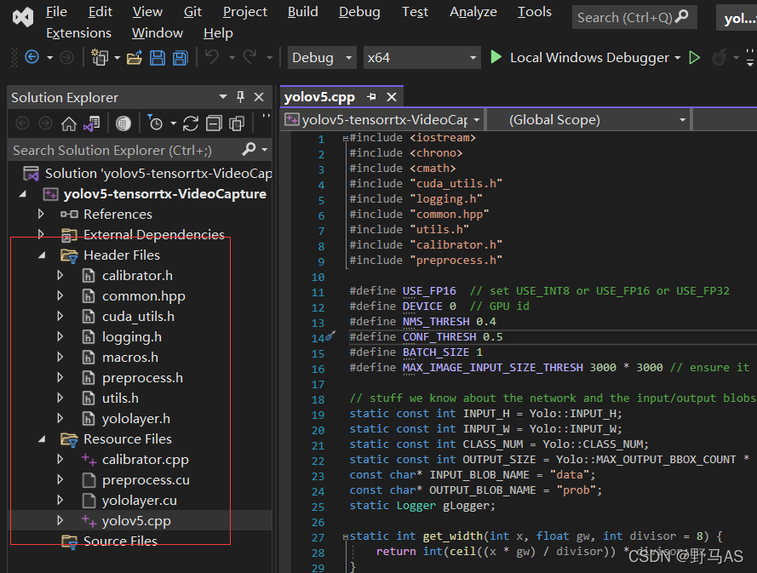The width and height of the screenshot is (757, 573).
Task: Click the Start Without Debugging icon
Action: [x=695, y=58]
